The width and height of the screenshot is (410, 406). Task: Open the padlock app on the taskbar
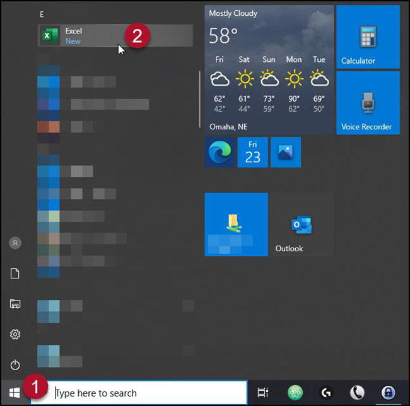(388, 392)
